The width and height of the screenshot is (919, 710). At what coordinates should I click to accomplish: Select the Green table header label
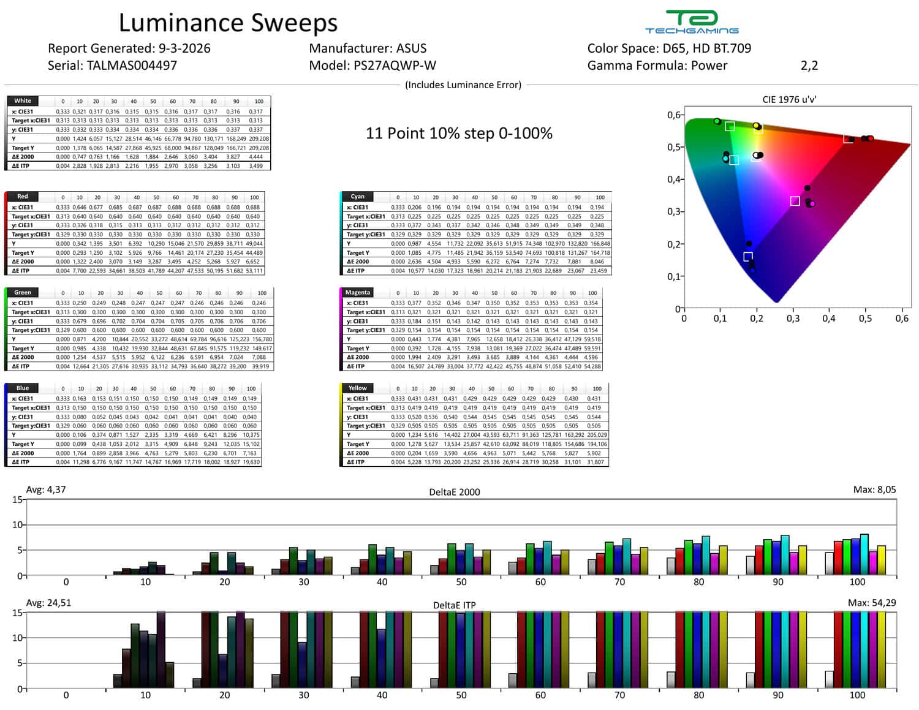(23, 293)
